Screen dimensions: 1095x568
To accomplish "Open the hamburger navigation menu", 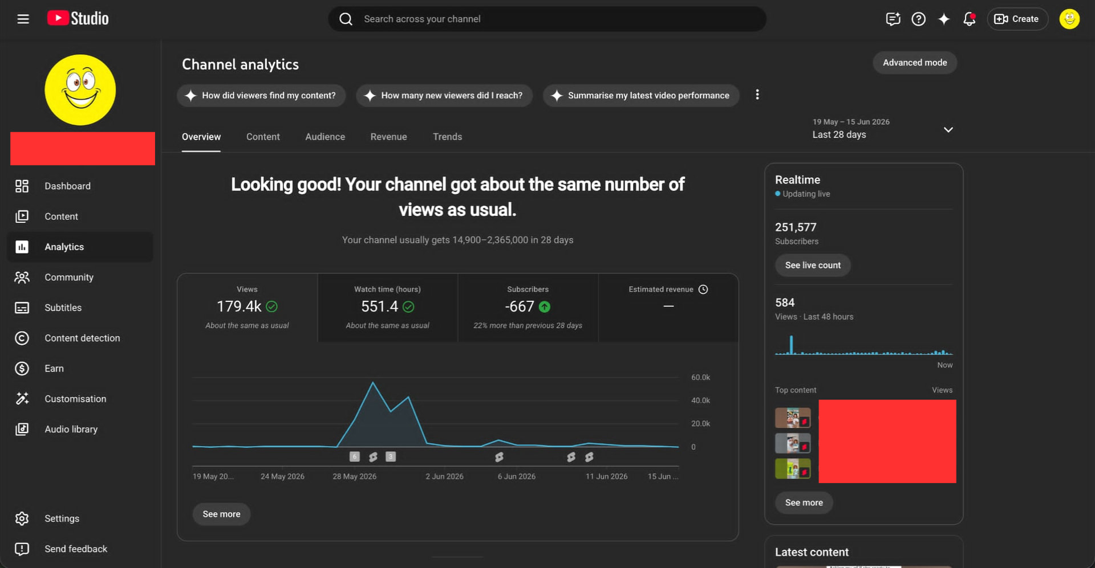I will pyautogui.click(x=23, y=19).
